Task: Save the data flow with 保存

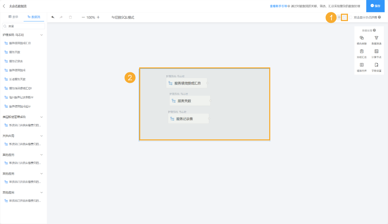Action: (x=375, y=6)
